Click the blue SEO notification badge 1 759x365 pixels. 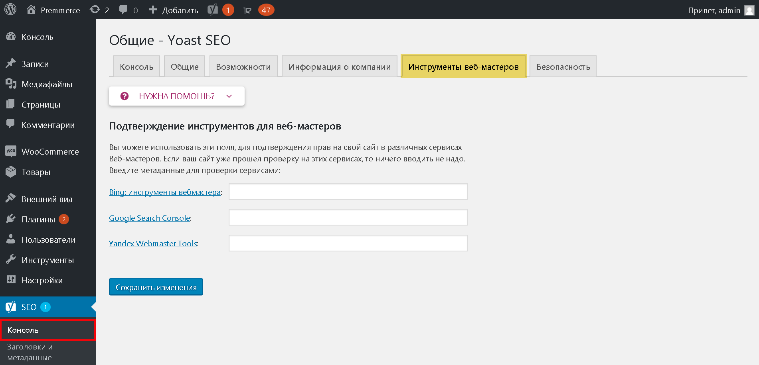45,307
